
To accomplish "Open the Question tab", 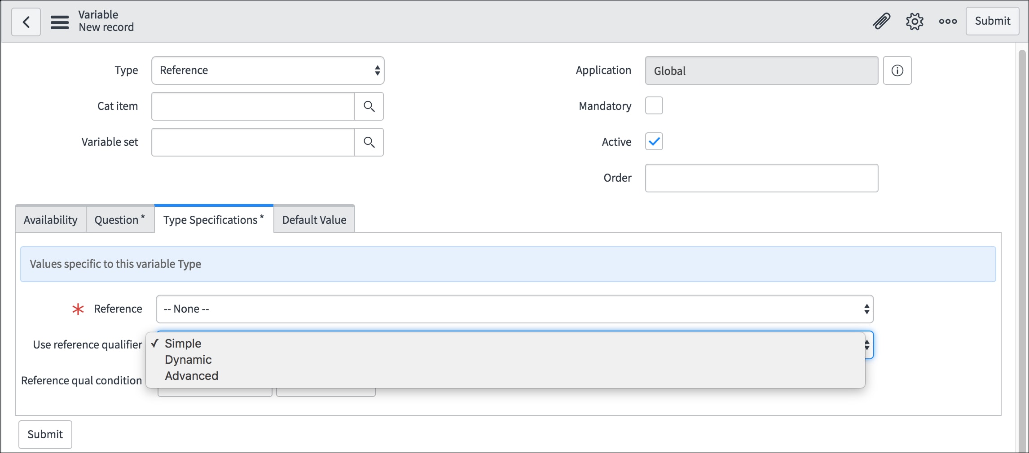I will (x=118, y=219).
